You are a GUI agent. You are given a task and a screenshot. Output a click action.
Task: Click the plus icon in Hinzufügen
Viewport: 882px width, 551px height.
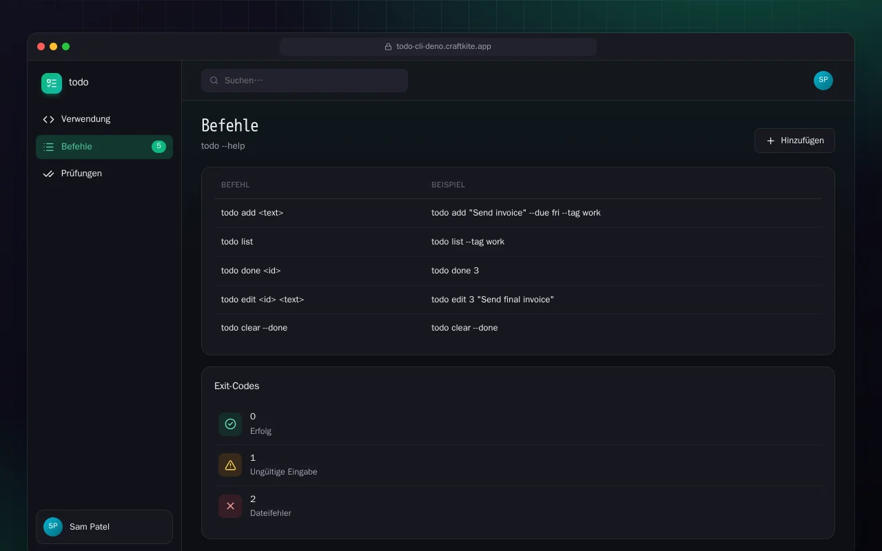[x=770, y=141]
